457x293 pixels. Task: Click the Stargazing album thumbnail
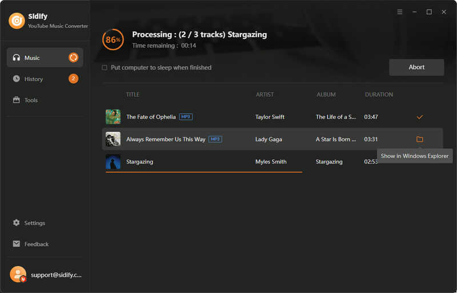[113, 161]
